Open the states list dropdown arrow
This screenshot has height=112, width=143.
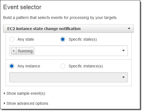pos(123,51)
